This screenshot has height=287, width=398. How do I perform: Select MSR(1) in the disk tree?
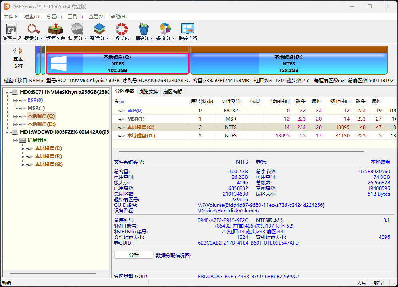point(36,108)
